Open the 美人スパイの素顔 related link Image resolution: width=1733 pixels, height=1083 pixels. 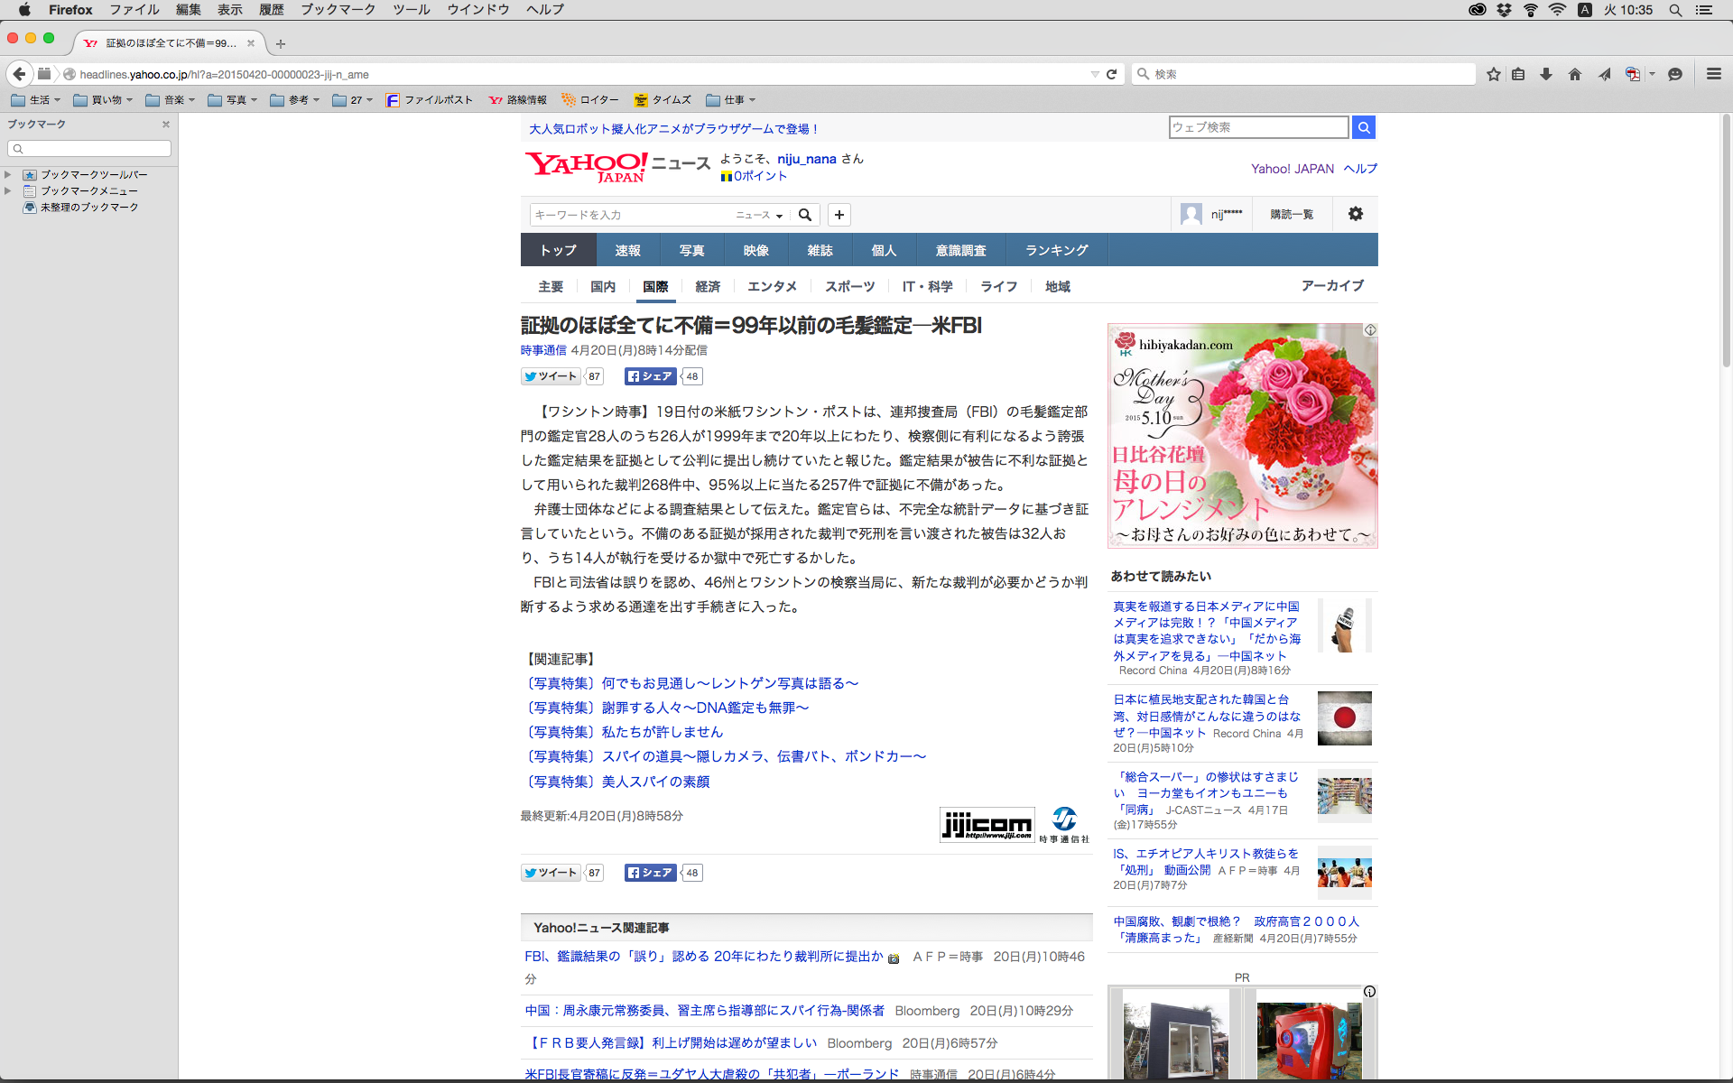[655, 782]
